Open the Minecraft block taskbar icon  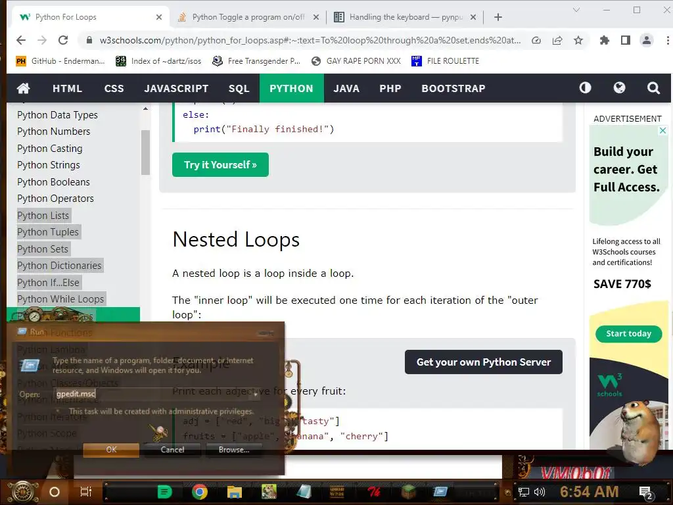(x=408, y=492)
